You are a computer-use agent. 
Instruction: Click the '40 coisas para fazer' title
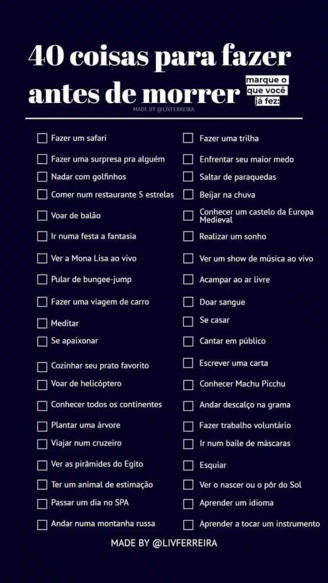click(x=159, y=57)
